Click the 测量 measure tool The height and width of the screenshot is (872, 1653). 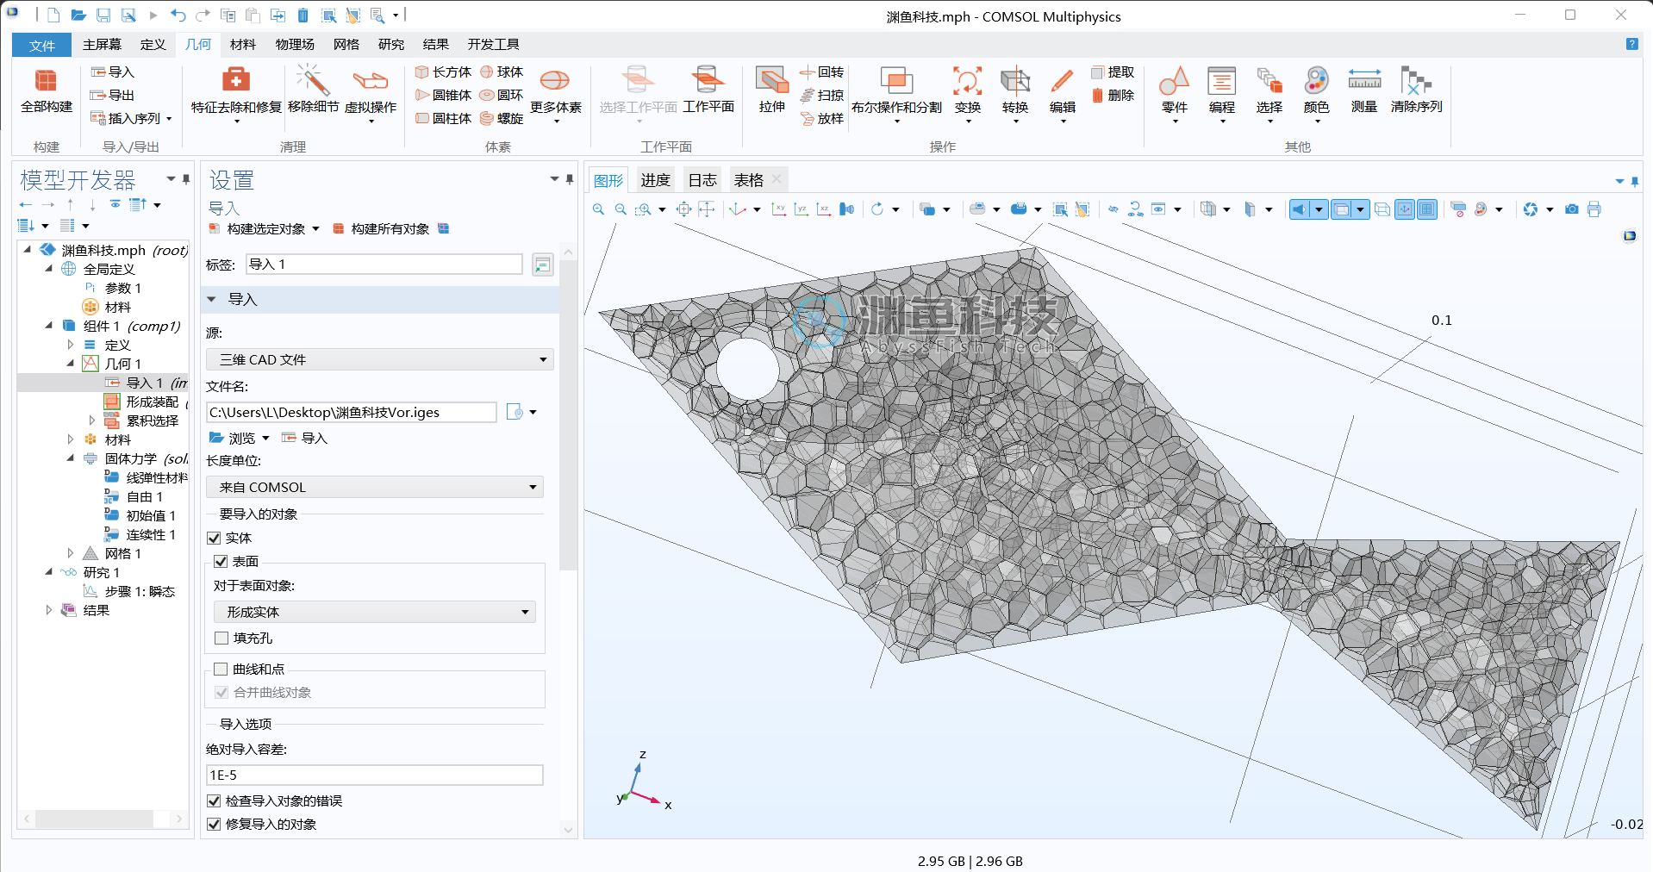click(x=1364, y=90)
